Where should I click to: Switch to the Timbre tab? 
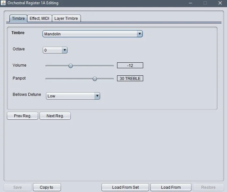tap(18, 19)
